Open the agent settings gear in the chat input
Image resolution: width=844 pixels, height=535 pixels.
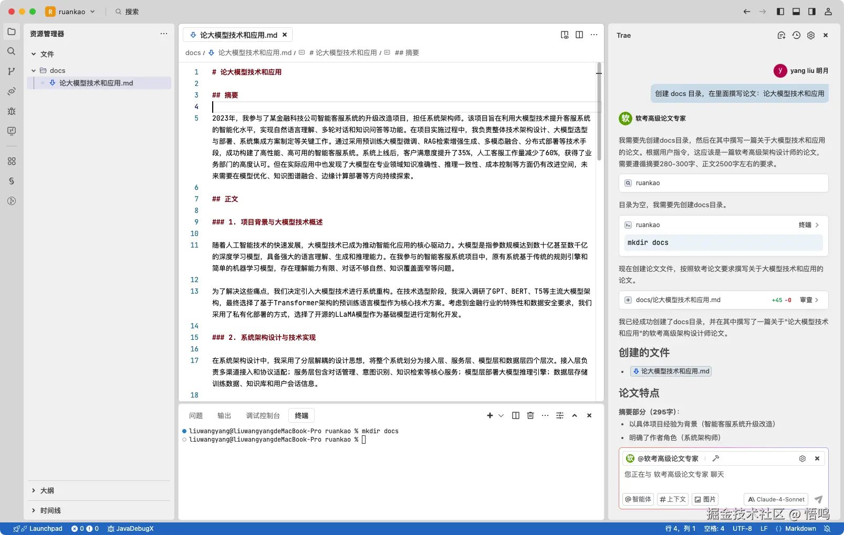tap(803, 458)
